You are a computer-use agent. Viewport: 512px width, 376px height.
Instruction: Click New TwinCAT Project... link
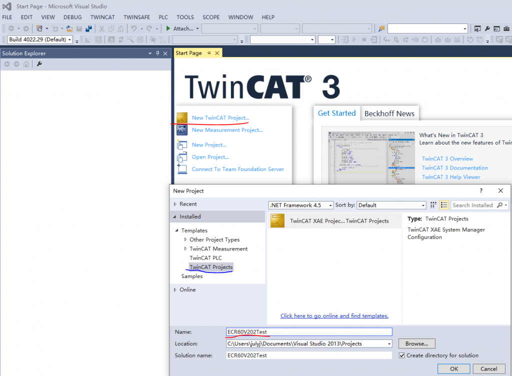tap(220, 118)
